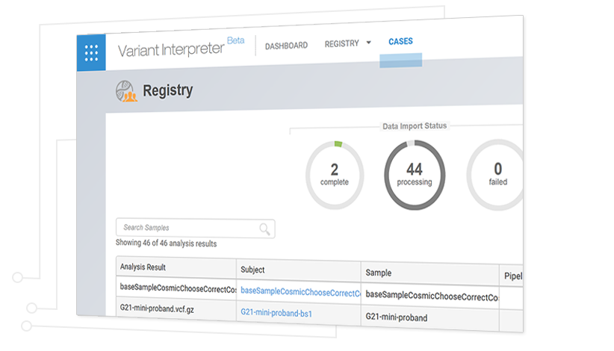Sort by Sample column header
The height and width of the screenshot is (351, 614).
pos(378,273)
